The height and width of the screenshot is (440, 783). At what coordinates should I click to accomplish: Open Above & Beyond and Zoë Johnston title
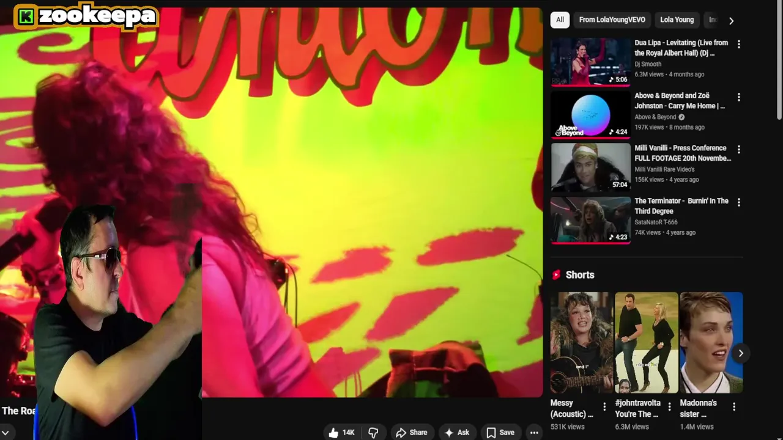[680, 101]
